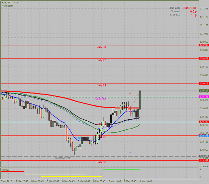The width and height of the screenshot is (209, 184).
Task: Click the latest tall green candlestick
Action: (x=140, y=100)
